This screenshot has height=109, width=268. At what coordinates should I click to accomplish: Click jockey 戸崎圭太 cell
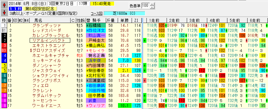96,40
